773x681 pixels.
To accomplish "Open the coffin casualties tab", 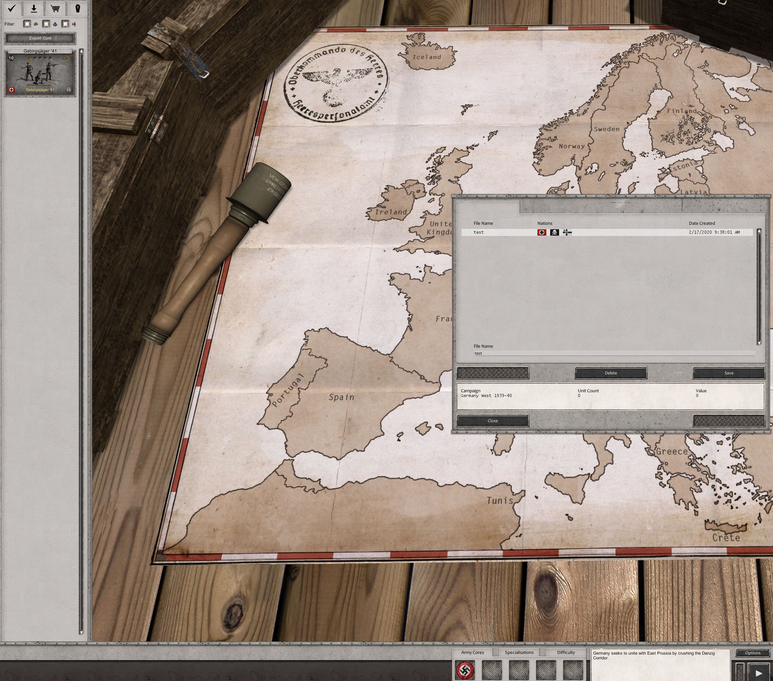I will pyautogui.click(x=78, y=8).
